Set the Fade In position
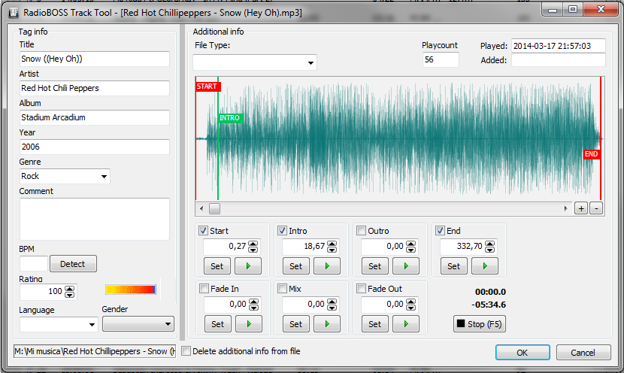Viewport: 624px width, 373px height. pyautogui.click(x=218, y=324)
